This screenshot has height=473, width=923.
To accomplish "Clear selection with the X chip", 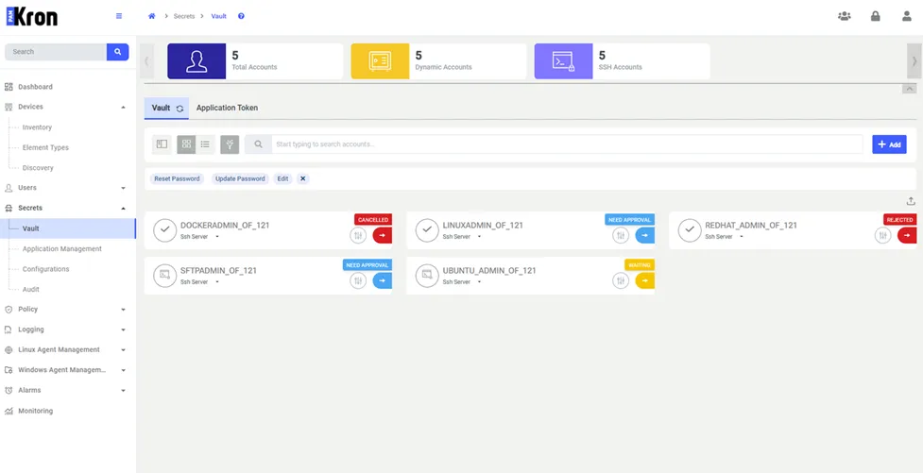I will coord(302,178).
